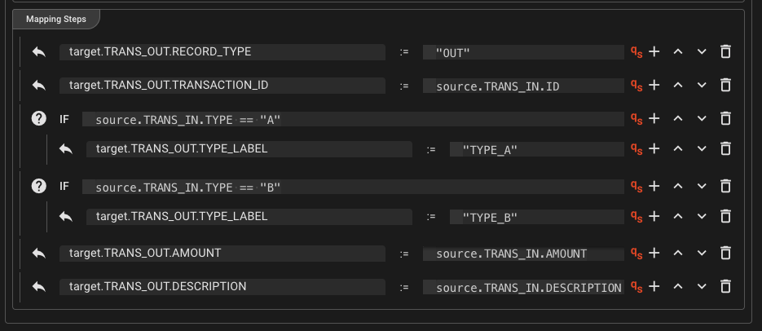Click the "TYPE_B" value field
The height and width of the screenshot is (331, 762).
tap(536, 217)
